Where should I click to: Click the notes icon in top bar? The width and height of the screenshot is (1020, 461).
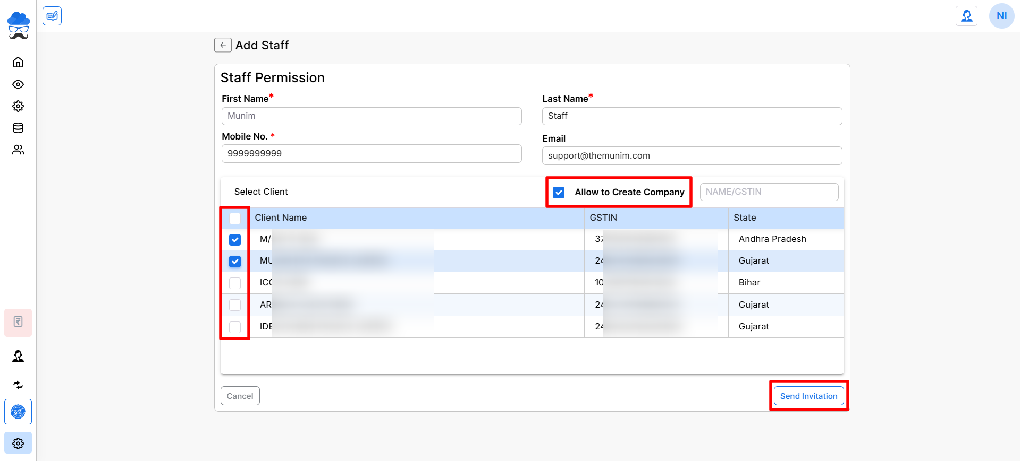tap(52, 16)
